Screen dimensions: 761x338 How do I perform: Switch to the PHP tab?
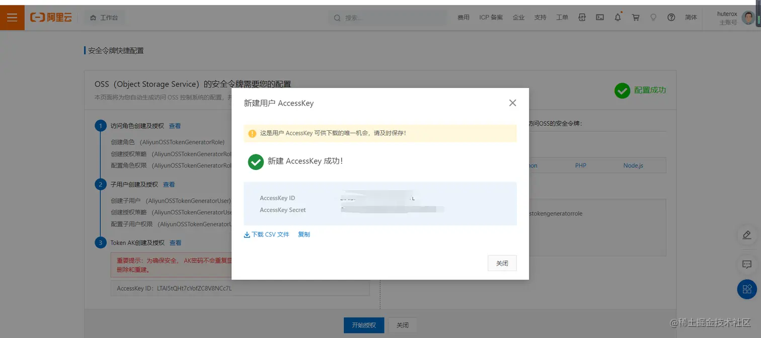(581, 165)
